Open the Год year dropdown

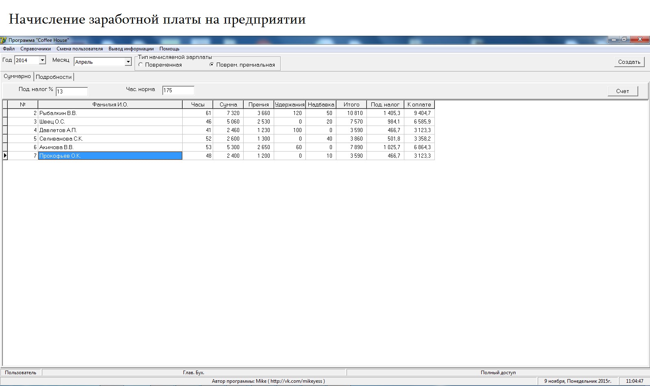[x=42, y=61]
